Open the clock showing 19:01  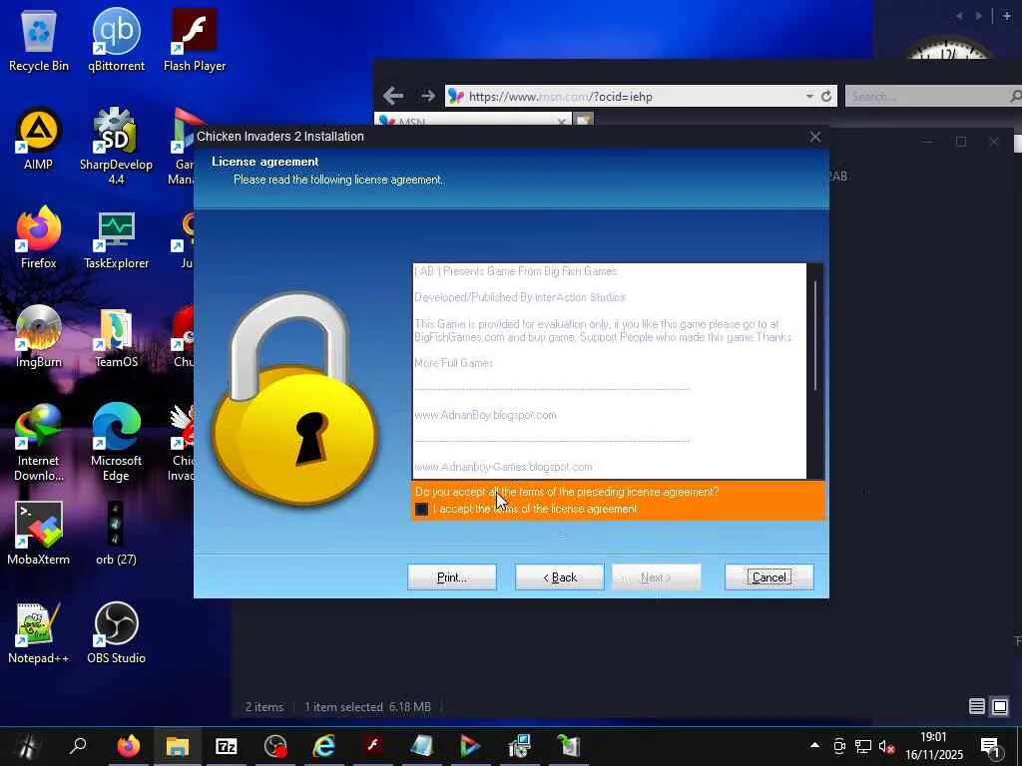click(933, 746)
